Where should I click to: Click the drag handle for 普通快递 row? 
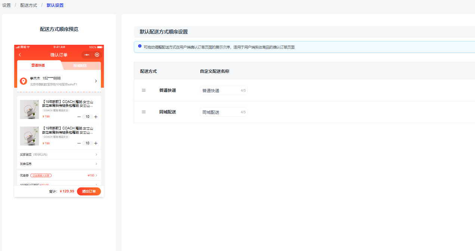[144, 90]
